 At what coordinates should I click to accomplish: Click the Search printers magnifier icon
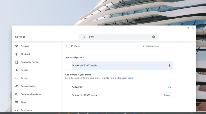click(x=144, y=46)
